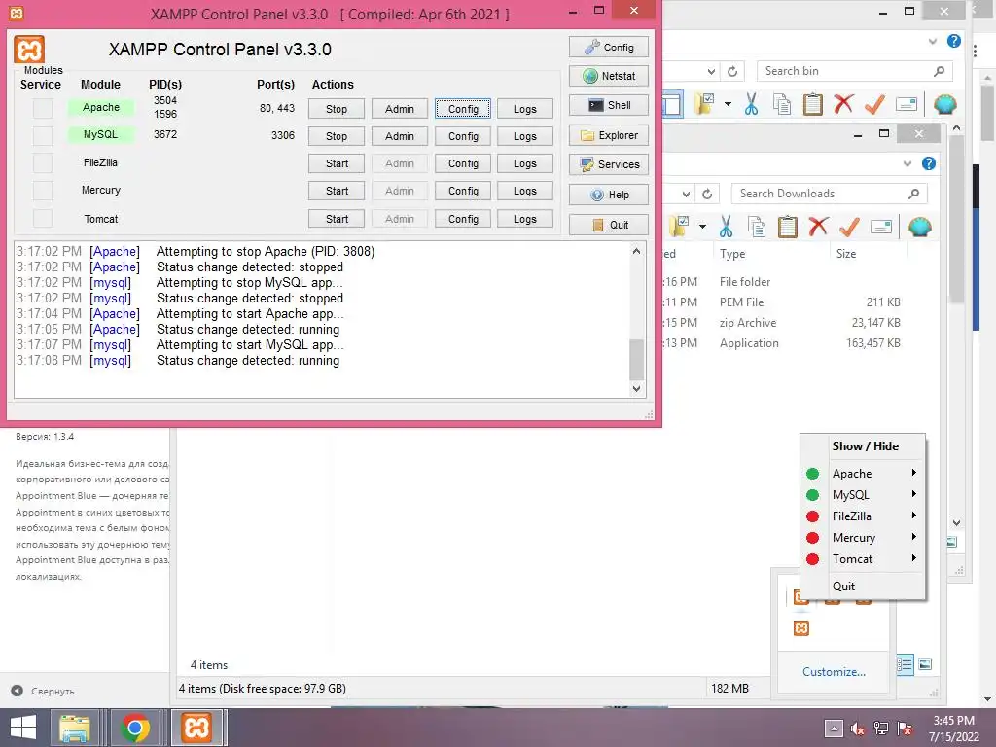The image size is (996, 747).
Task: Switch Downloads window to large icons view
Action: click(926, 665)
